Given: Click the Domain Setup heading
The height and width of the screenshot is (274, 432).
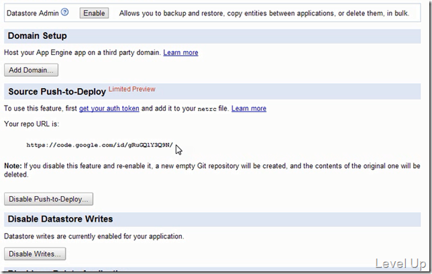Looking at the screenshot, I should pos(37,36).
